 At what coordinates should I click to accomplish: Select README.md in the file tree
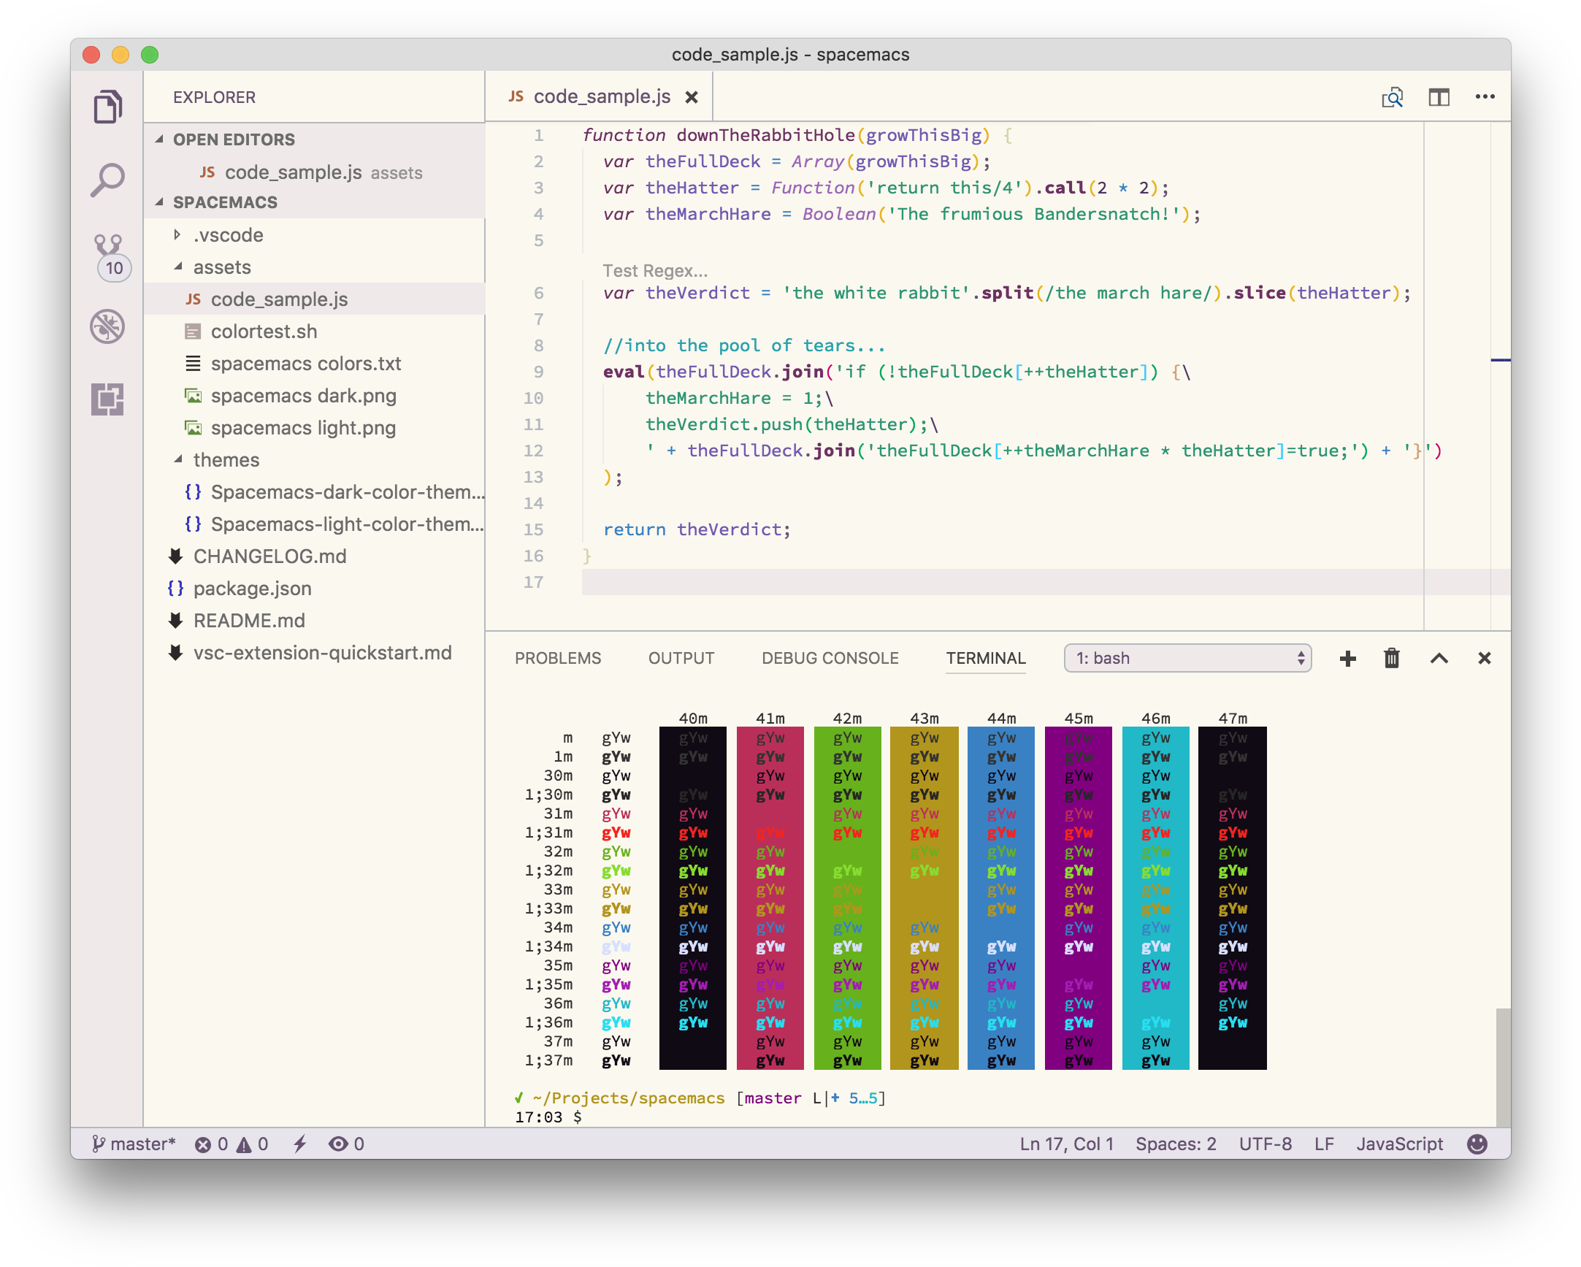(249, 620)
